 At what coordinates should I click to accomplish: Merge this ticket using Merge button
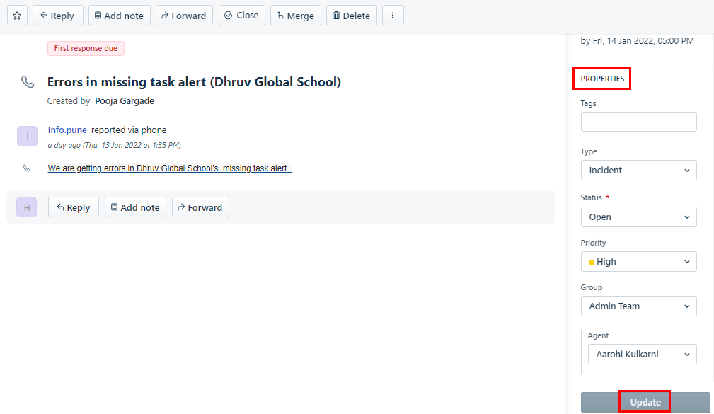click(x=296, y=16)
